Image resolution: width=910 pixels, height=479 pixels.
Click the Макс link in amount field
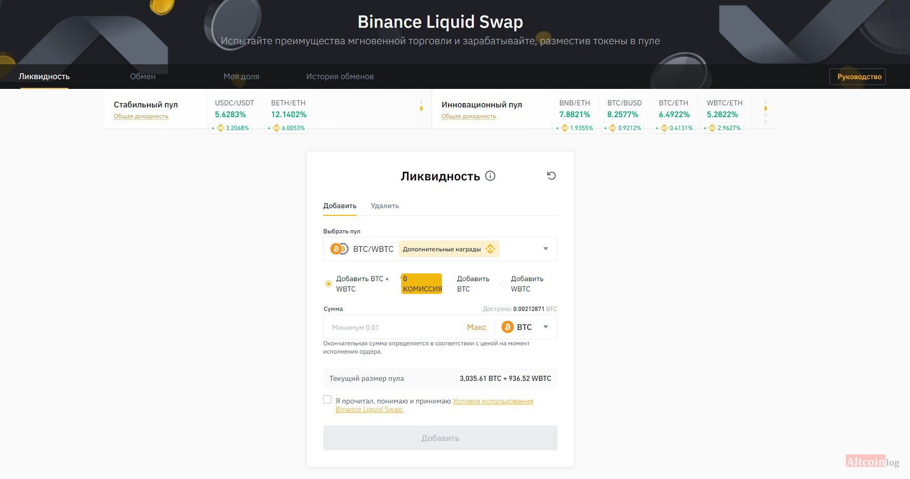(476, 327)
